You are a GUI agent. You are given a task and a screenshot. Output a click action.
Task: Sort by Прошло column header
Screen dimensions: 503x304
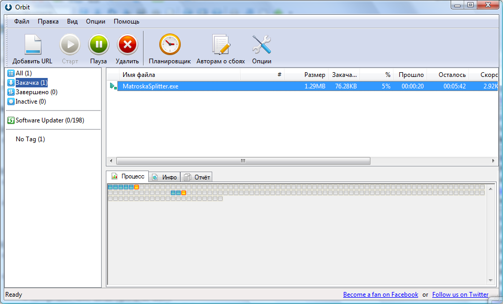tap(410, 75)
